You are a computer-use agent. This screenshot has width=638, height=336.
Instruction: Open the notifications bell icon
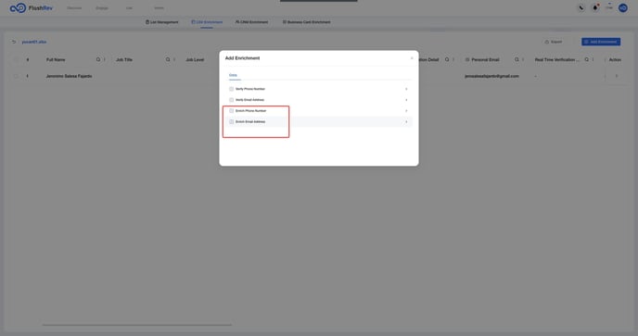[x=594, y=8]
